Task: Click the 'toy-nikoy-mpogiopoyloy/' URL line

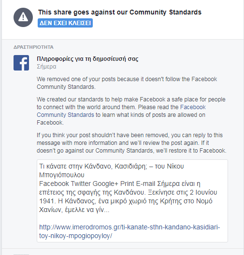Action: (x=76, y=236)
